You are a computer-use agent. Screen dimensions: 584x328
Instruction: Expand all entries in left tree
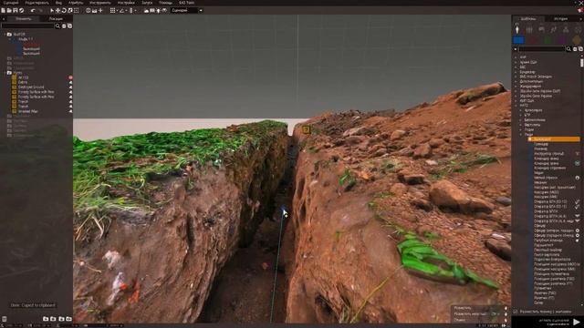tap(69, 26)
